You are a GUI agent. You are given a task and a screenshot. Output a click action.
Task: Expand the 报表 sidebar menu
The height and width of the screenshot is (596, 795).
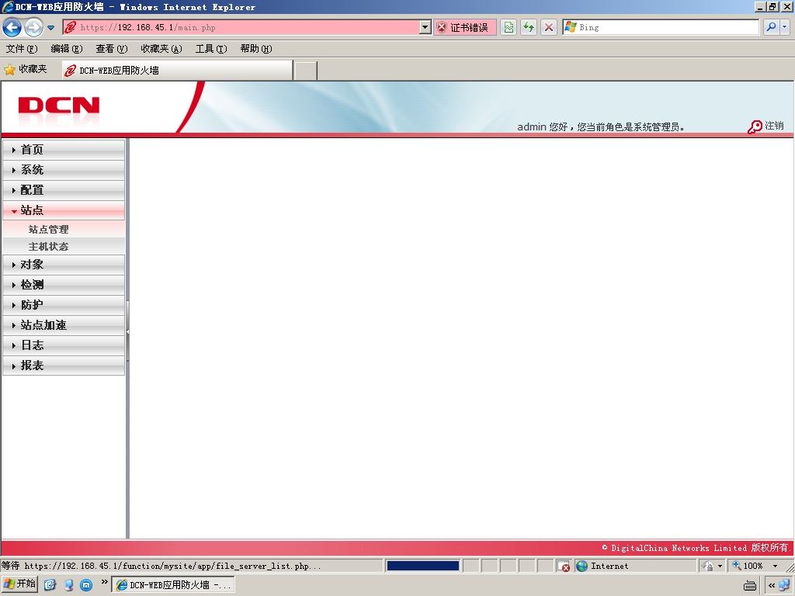64,366
